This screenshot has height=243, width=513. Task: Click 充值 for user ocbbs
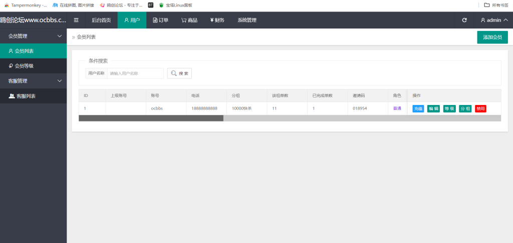point(418,109)
